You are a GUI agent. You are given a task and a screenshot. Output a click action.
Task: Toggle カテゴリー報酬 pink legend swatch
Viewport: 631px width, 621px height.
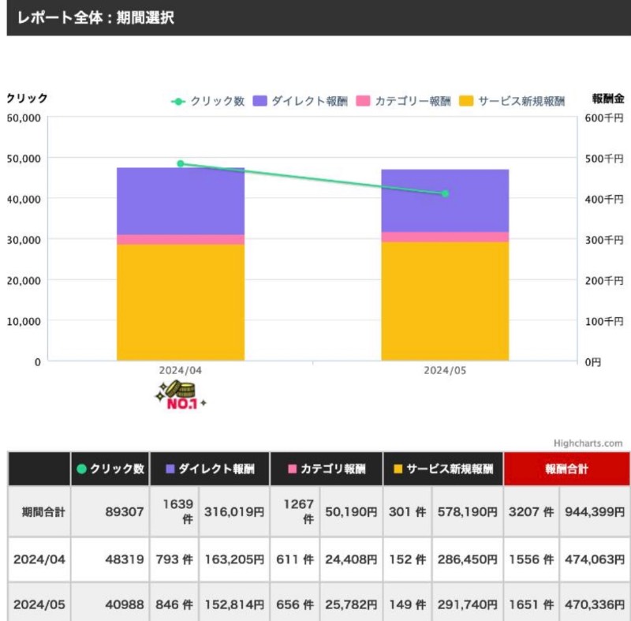tap(363, 101)
